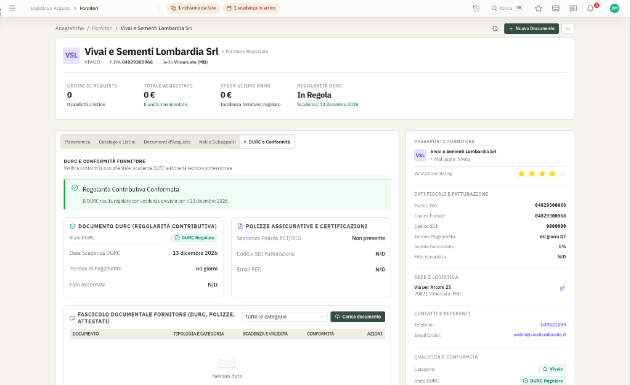Click Logistica e Acquisti in top bar

tap(51, 8)
